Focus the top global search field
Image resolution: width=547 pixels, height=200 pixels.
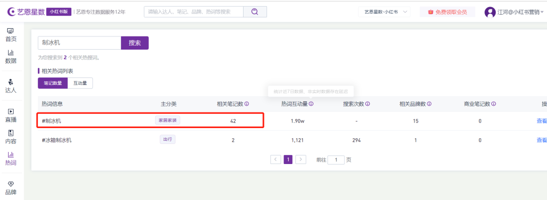point(193,12)
